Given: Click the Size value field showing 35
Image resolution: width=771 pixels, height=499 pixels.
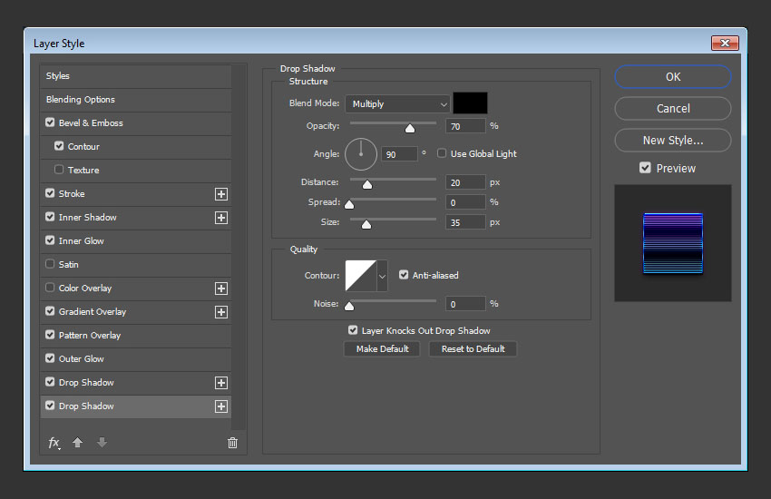Looking at the screenshot, I should [x=465, y=222].
